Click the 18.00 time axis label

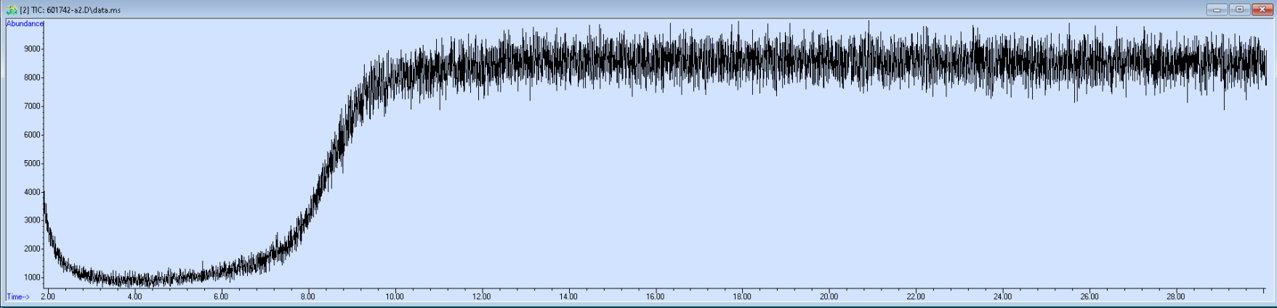pyautogui.click(x=742, y=297)
